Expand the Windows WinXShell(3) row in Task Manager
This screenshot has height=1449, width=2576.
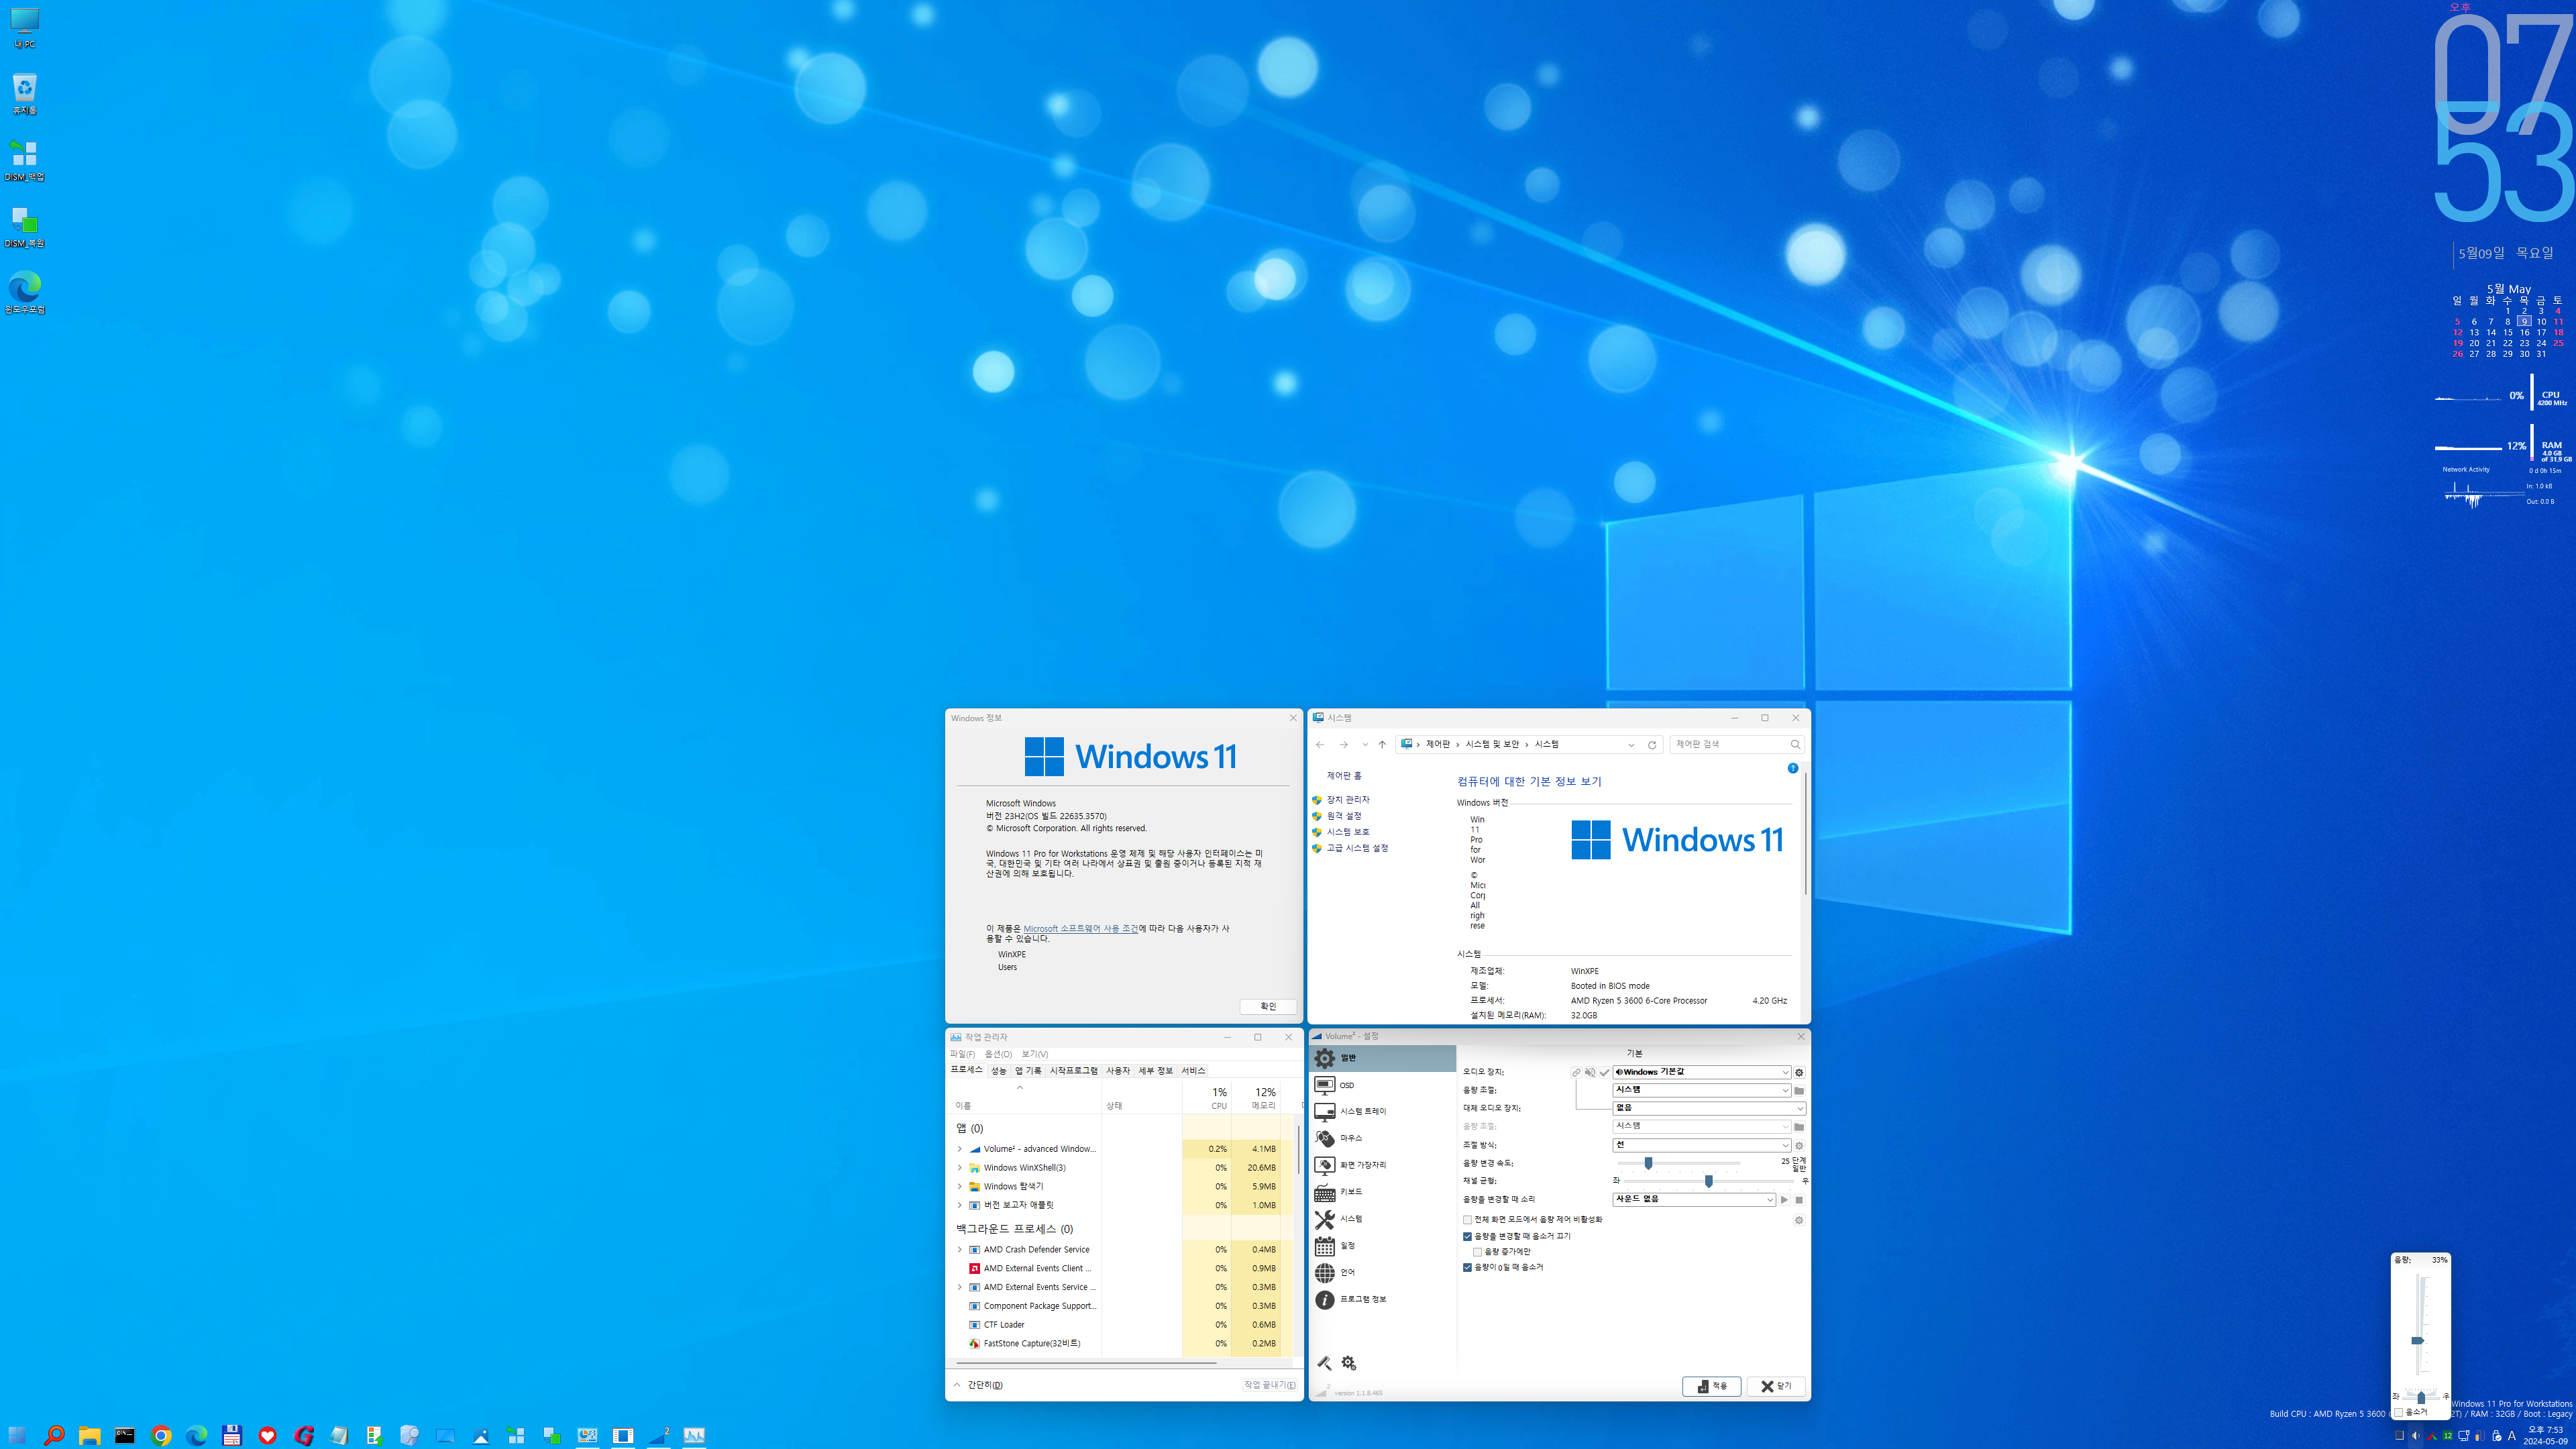[960, 1168]
